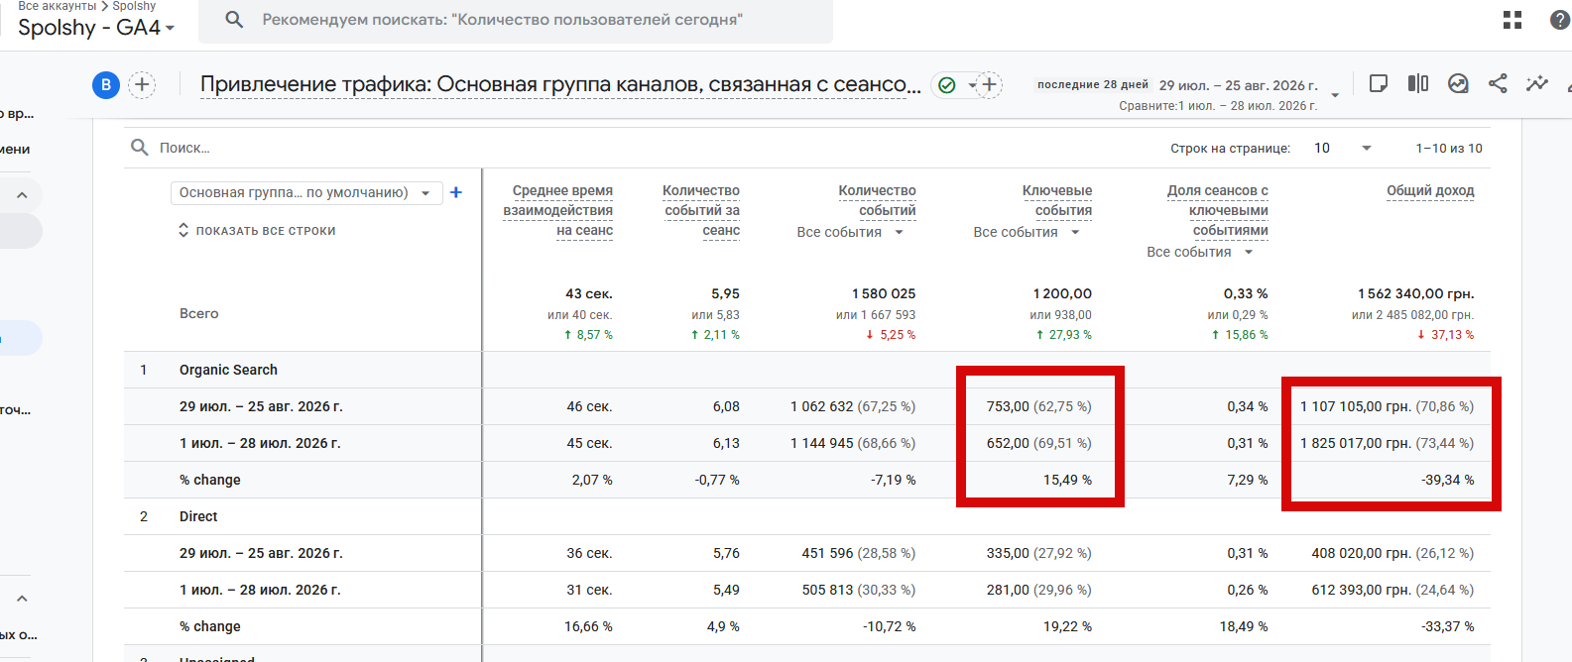Click Direct change value -33,37 %
Image resolution: width=1572 pixels, height=662 pixels.
point(1447,626)
